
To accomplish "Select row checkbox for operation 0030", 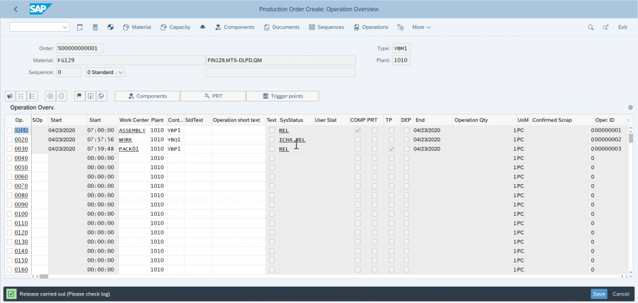I will 9,149.
